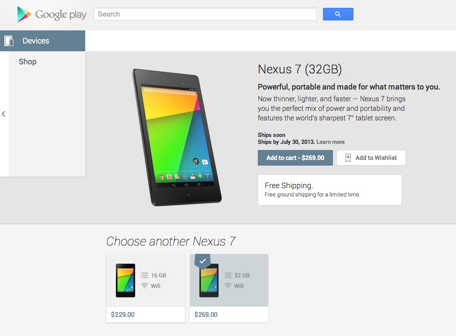Click the Devices tablet icon in sidebar
This screenshot has height=336, width=456.
coord(9,41)
